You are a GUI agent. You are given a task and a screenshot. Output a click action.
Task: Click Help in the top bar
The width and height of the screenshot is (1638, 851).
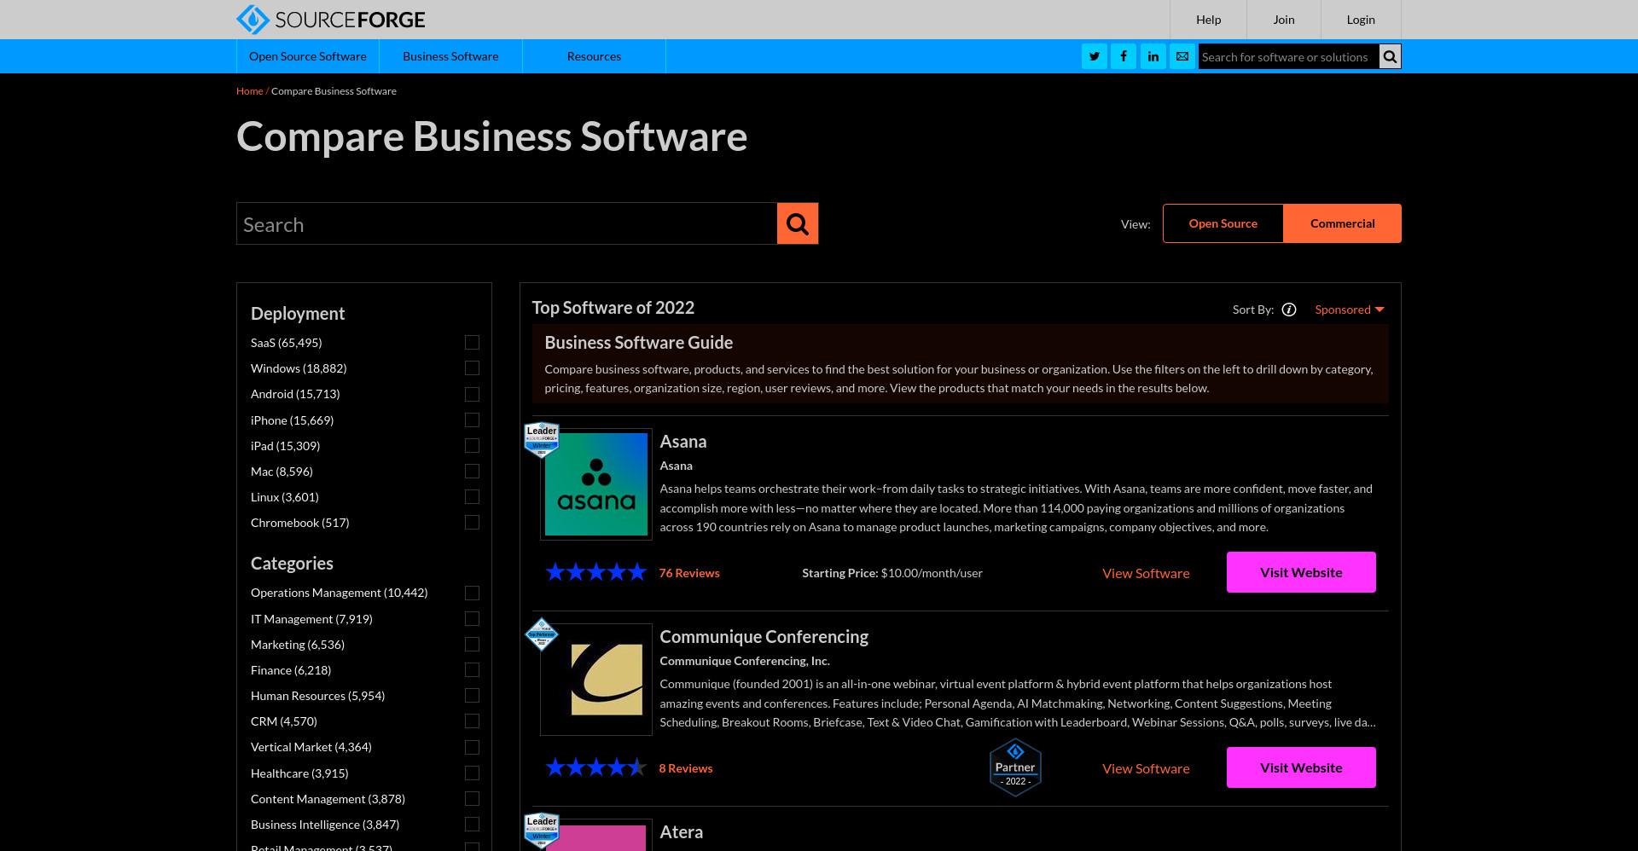click(1208, 20)
